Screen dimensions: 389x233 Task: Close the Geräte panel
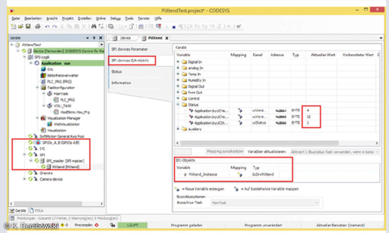point(100,38)
